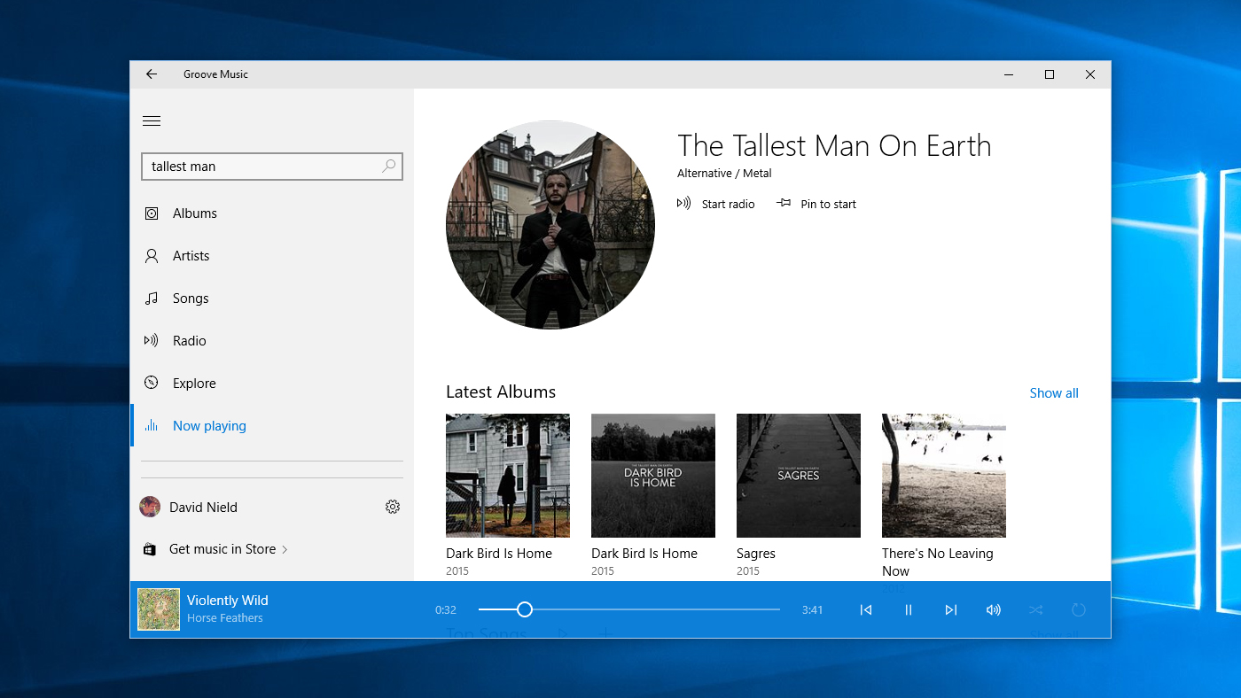Click Horse Feathers artist name
This screenshot has width=1241, height=698.
click(225, 618)
